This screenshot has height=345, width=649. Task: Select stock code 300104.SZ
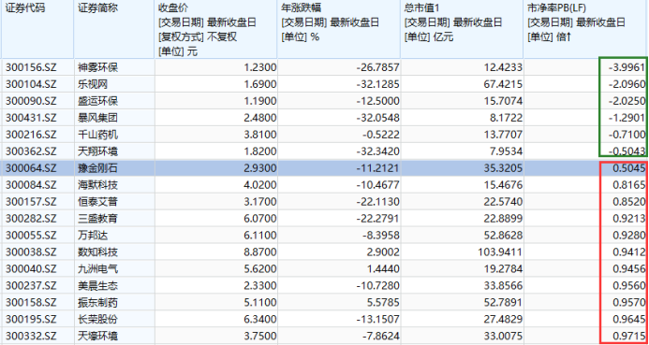coord(31,84)
